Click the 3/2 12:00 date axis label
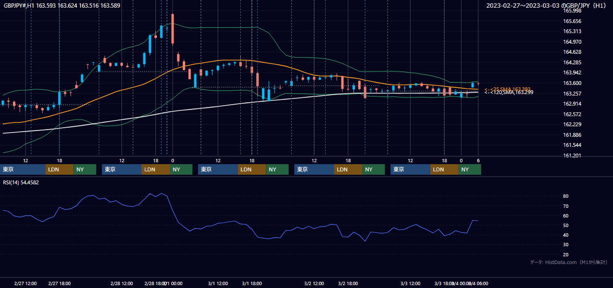 point(314,283)
